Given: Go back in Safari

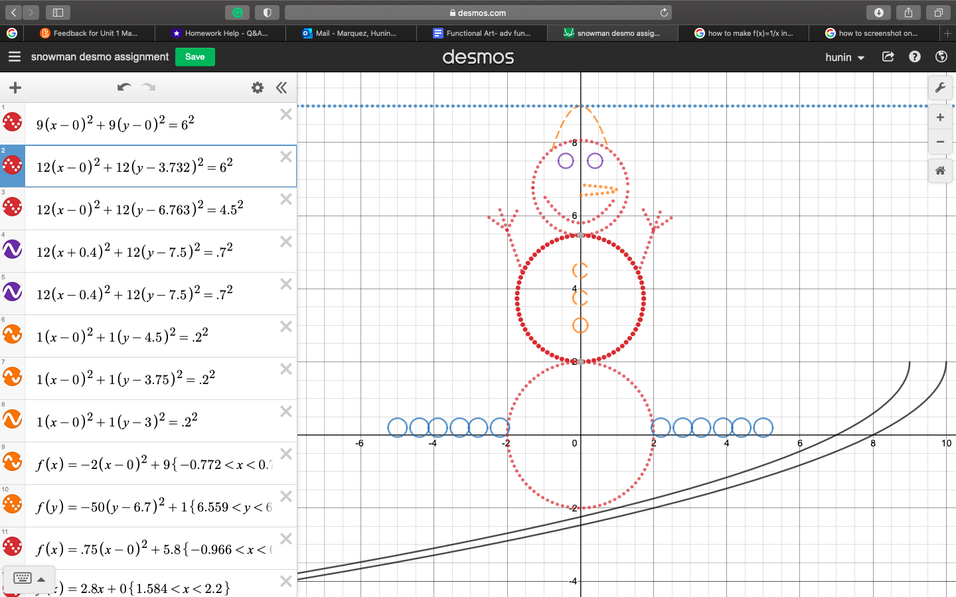Looking at the screenshot, I should [x=13, y=13].
